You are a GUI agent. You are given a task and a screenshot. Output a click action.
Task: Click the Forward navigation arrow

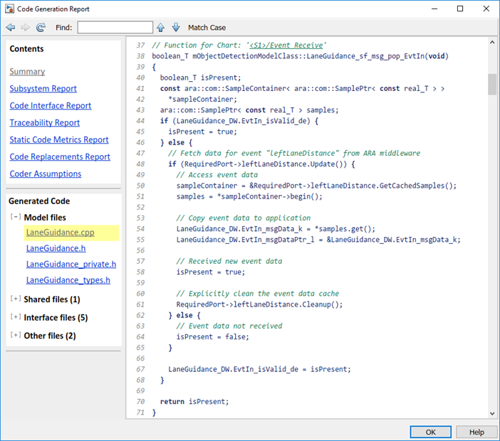25,27
